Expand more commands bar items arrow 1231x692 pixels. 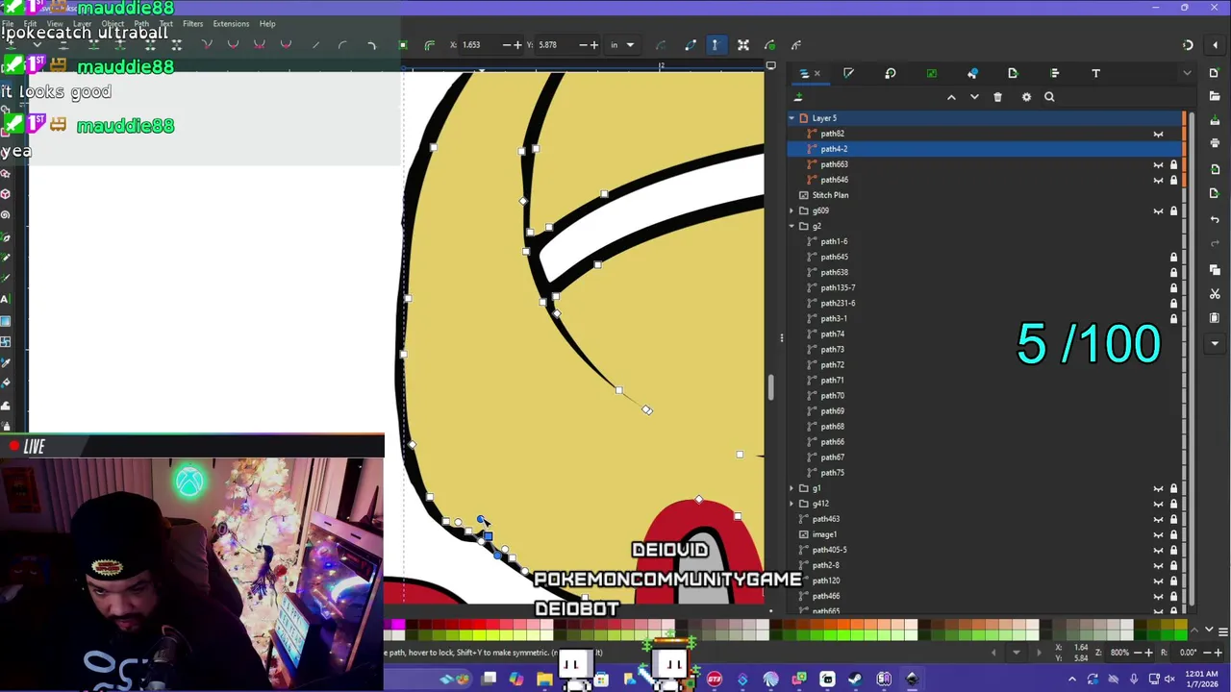tap(1215, 343)
